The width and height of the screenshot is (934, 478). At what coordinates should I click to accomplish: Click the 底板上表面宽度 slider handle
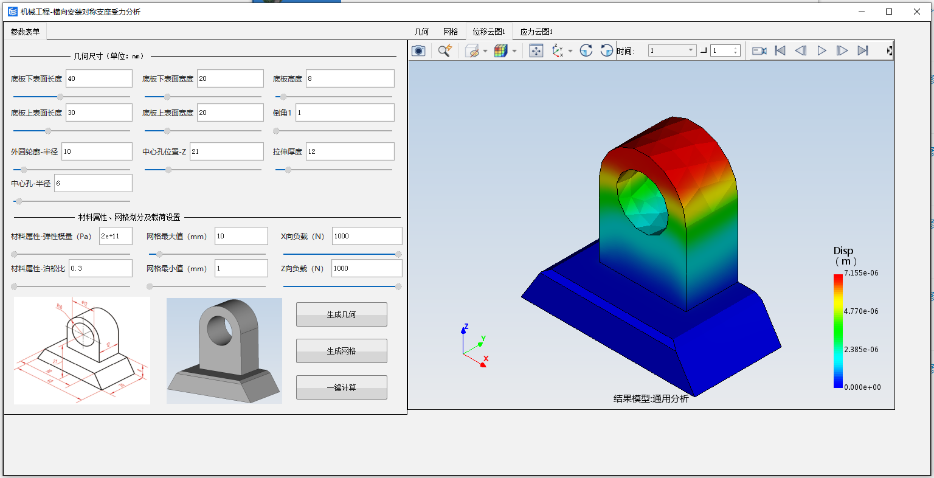coord(168,131)
